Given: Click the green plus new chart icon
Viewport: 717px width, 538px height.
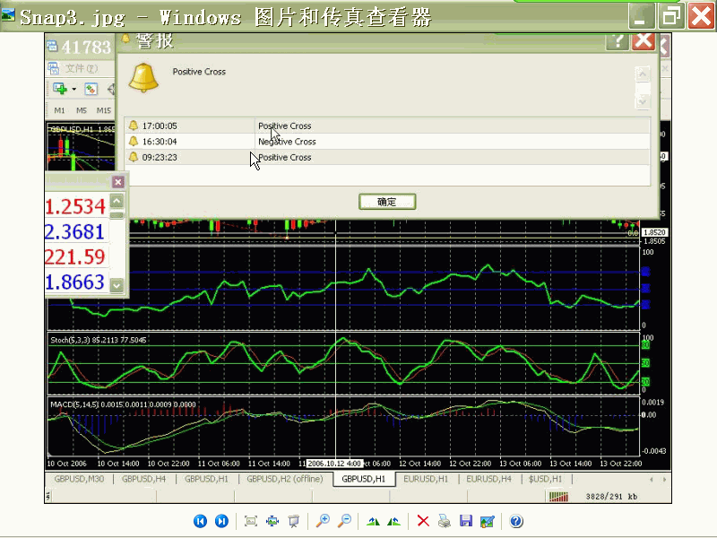Looking at the screenshot, I should [60, 88].
